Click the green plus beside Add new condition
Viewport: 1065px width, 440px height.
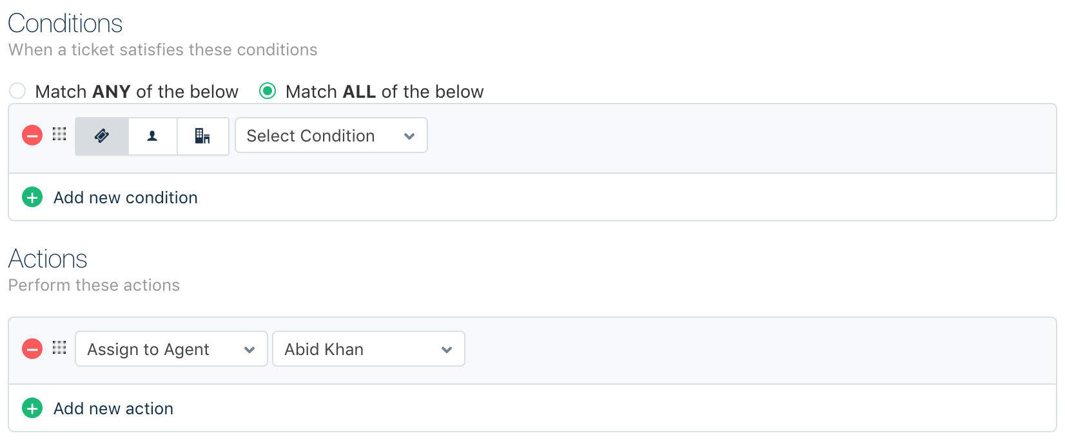tap(32, 197)
